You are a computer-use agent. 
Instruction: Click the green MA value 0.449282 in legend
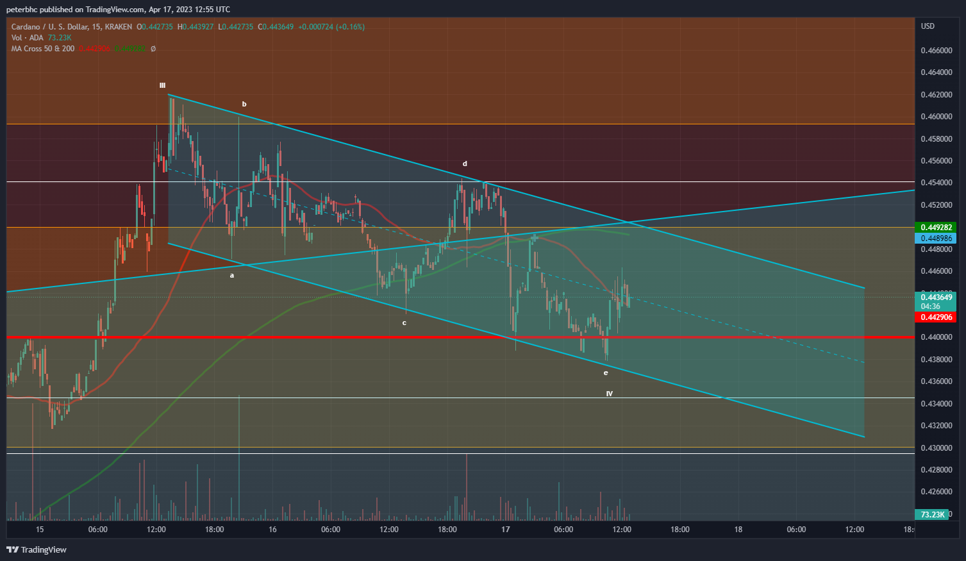pyautogui.click(x=131, y=49)
